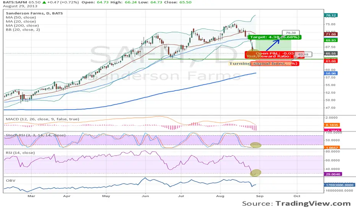Click the blue 58.96 MA 200 label
This screenshot has height=210, width=356.
pyautogui.click(x=331, y=73)
